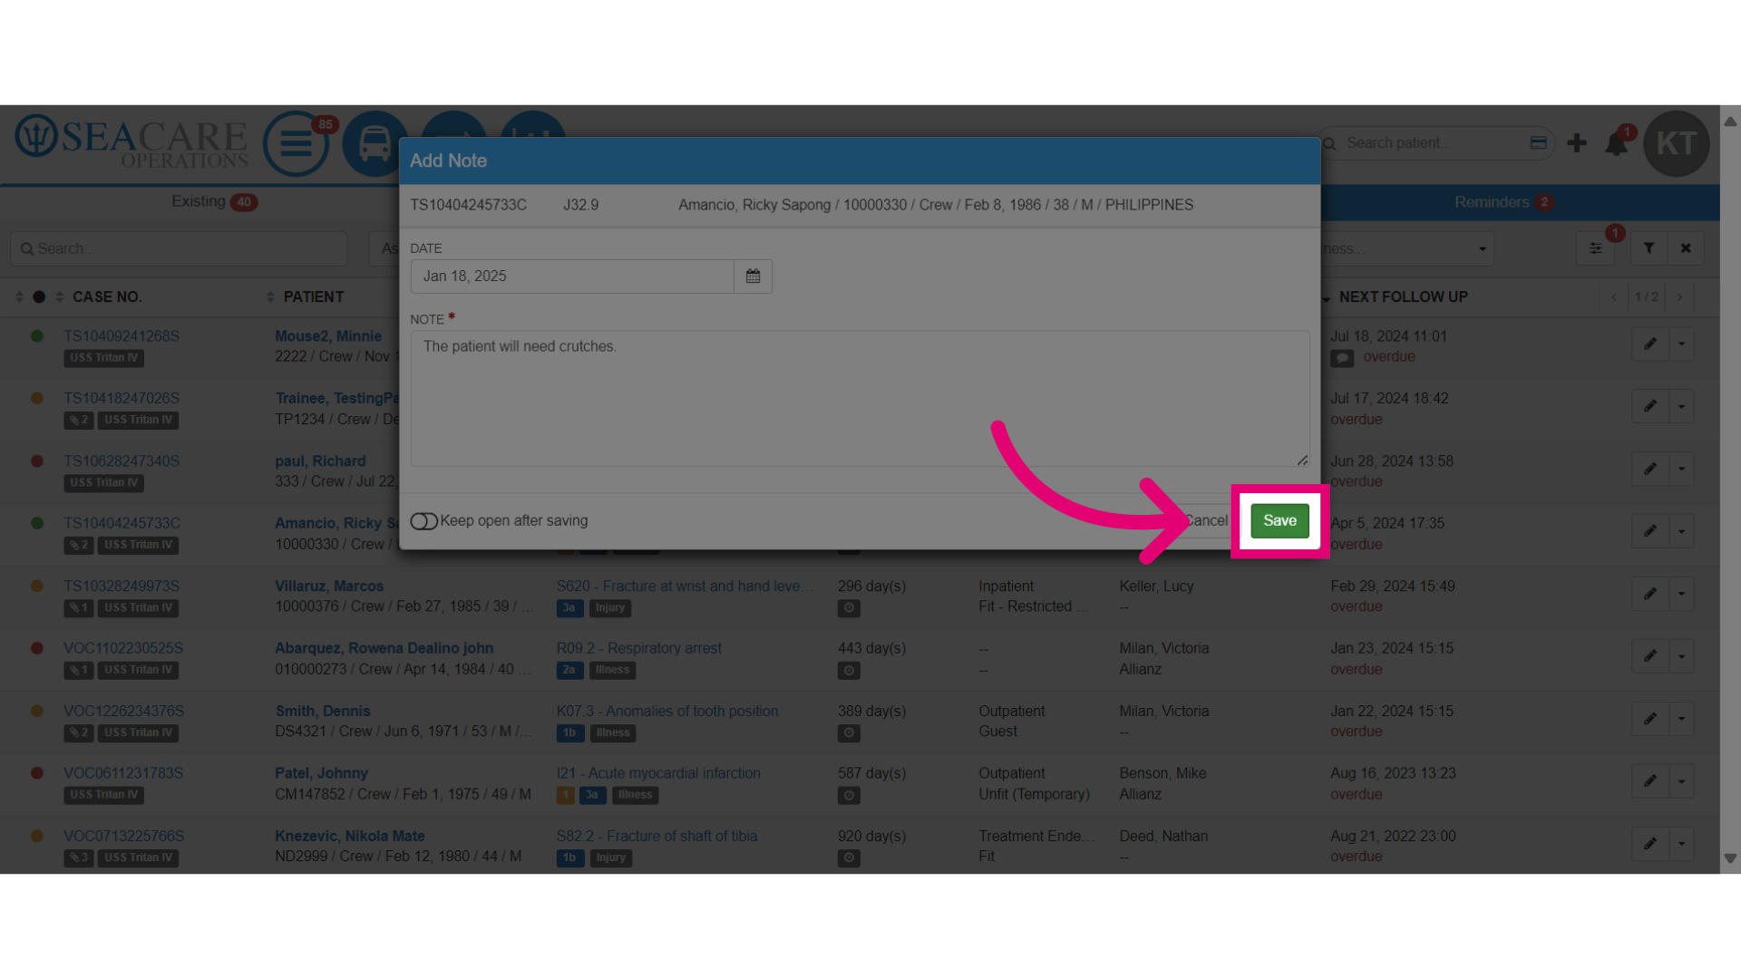Open the notifications bell

pyautogui.click(x=1616, y=144)
